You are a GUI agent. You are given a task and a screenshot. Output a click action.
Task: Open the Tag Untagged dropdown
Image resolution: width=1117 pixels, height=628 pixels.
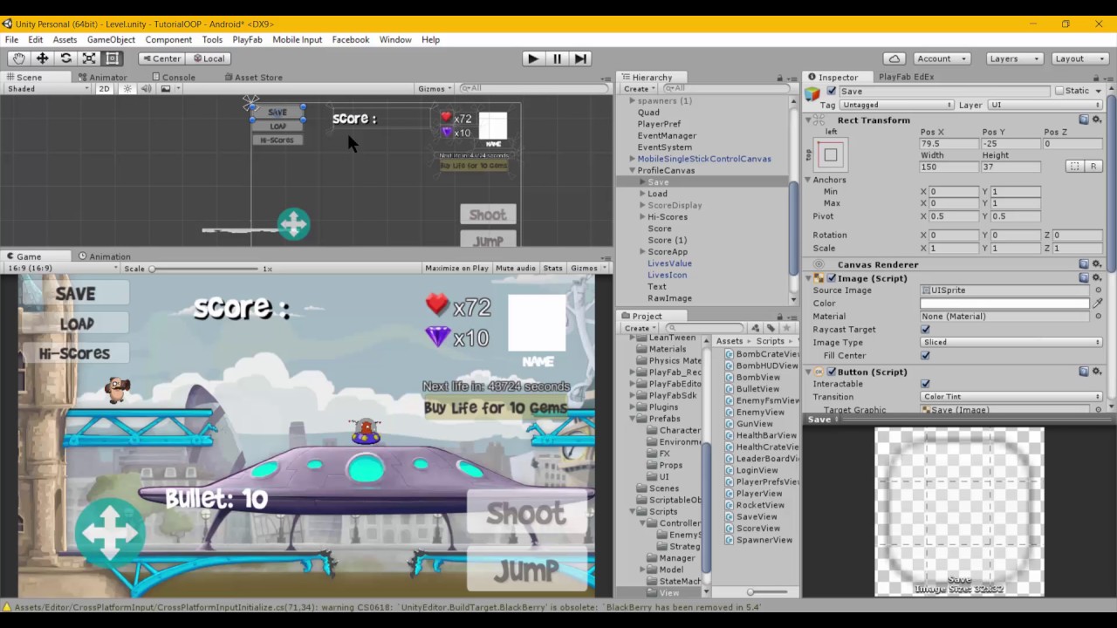[897, 105]
